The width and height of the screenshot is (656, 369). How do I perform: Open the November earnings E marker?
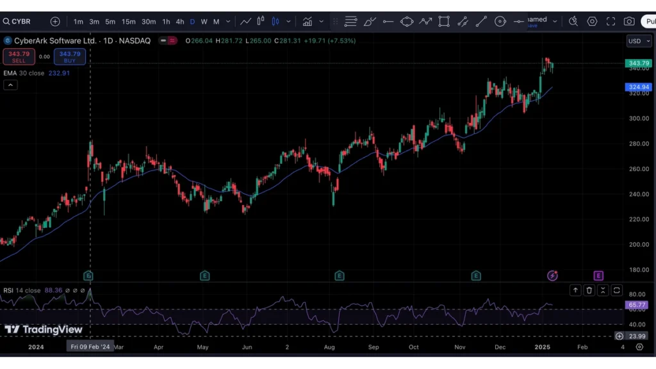tap(476, 275)
